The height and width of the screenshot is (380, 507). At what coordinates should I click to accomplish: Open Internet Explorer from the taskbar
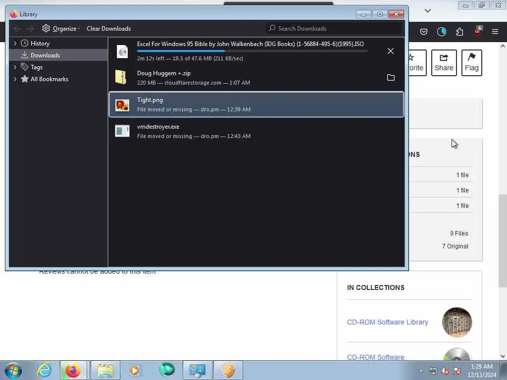44,370
